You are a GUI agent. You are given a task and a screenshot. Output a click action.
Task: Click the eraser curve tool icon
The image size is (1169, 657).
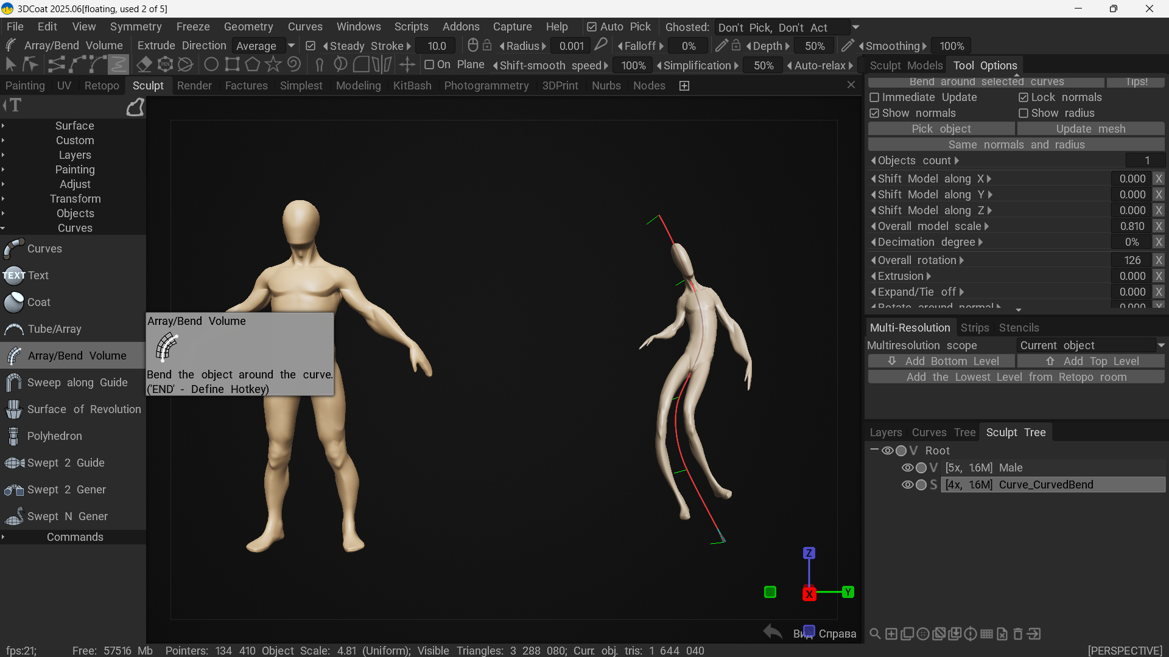144,64
